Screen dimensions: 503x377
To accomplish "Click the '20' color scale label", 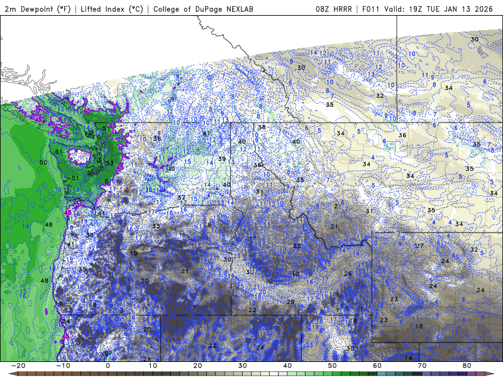I will click(197, 366).
